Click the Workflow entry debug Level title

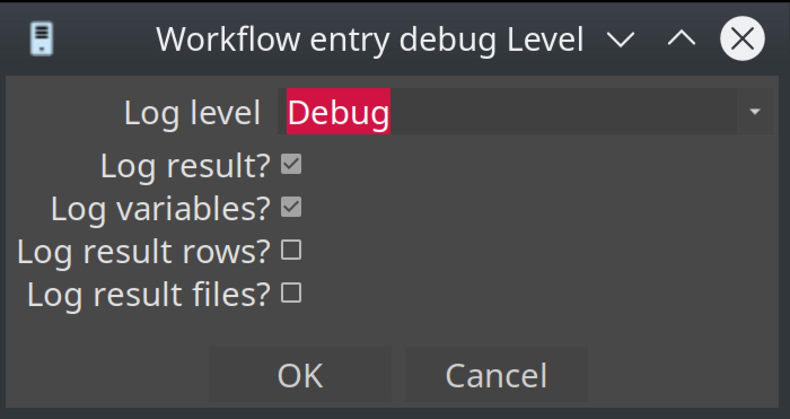(370, 40)
